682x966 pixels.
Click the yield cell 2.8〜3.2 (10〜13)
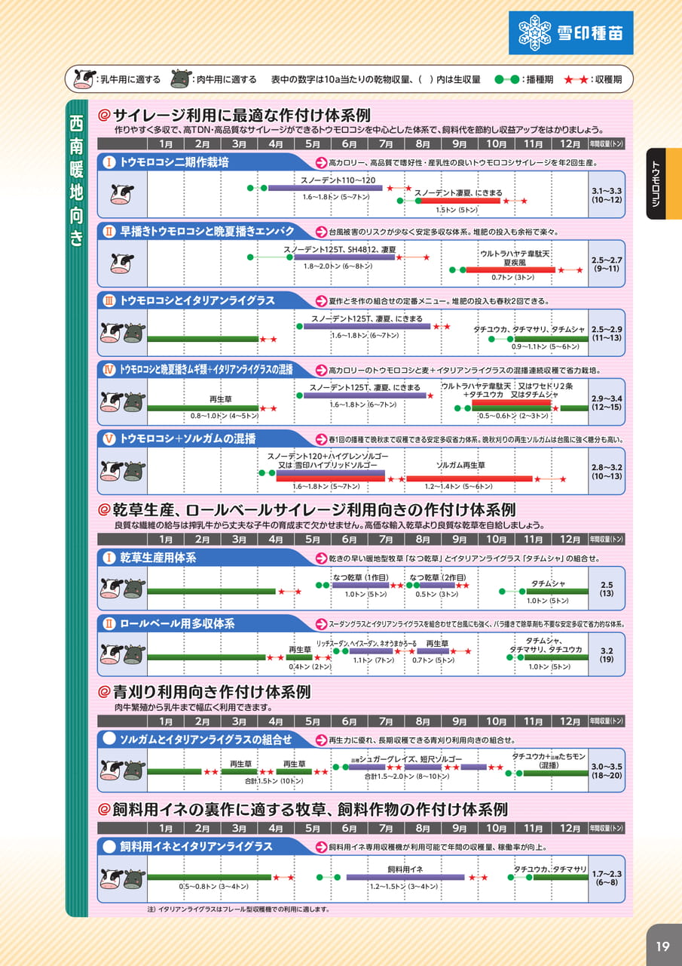coord(607,472)
